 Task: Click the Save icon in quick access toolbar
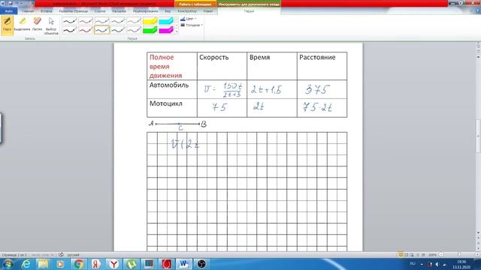click(x=10, y=3)
